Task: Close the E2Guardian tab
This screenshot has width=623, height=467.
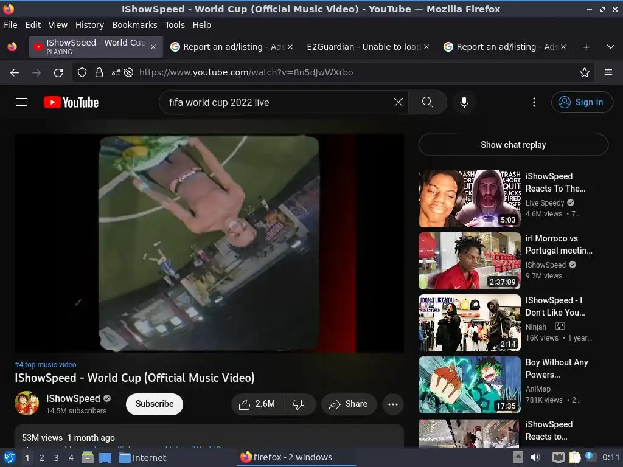Action: coord(426,47)
